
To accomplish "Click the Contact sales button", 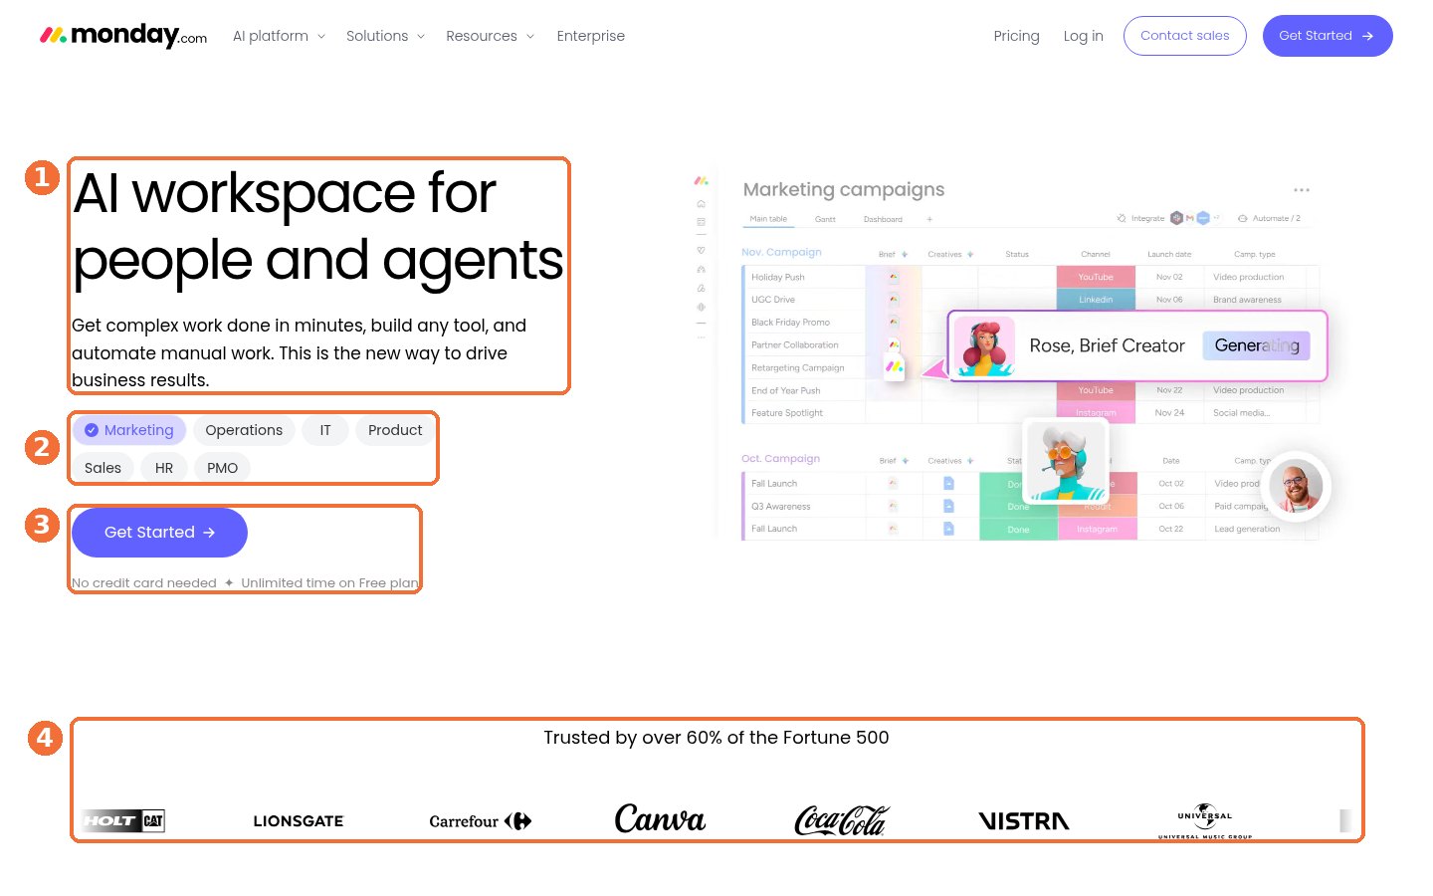I will pos(1184,36).
